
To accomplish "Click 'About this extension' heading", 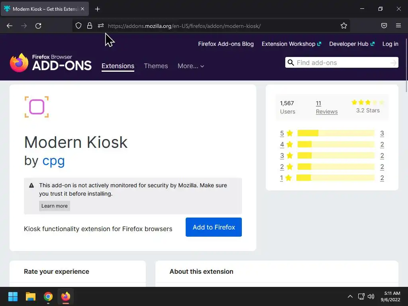I will pos(201,272).
